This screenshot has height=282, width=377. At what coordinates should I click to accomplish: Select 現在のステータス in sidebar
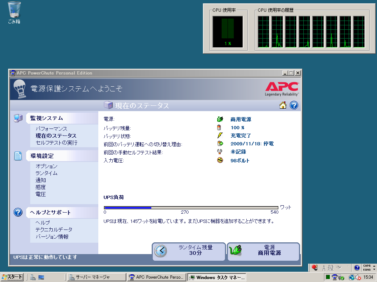(x=56, y=136)
